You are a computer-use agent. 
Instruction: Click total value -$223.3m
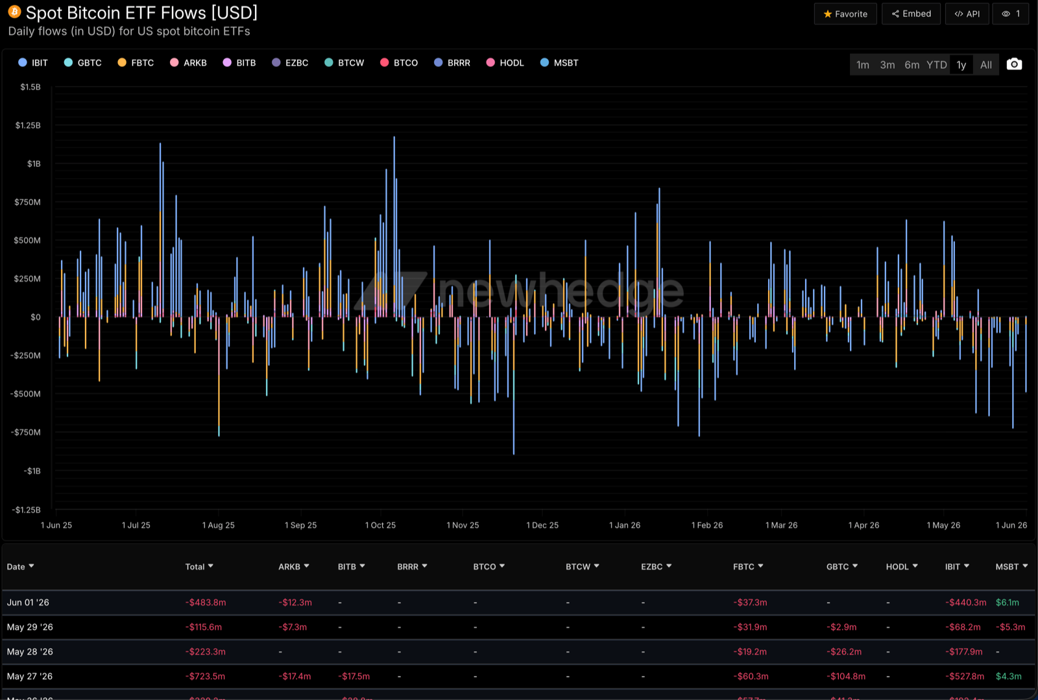pyautogui.click(x=206, y=652)
